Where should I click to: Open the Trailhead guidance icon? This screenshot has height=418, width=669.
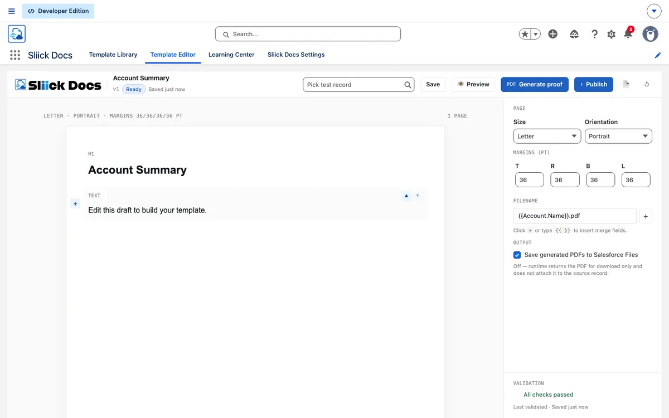(574, 34)
